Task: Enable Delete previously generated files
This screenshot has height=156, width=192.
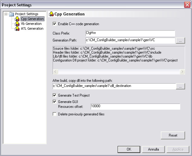Action: [x=55, y=114]
